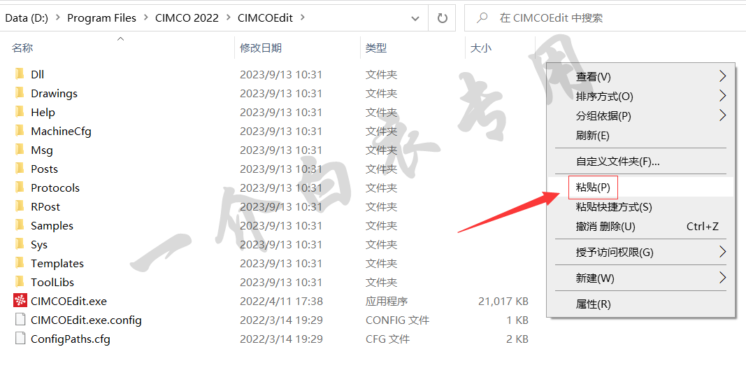746x368 pixels.
Task: Click the Drawings folder icon
Action: (20, 93)
